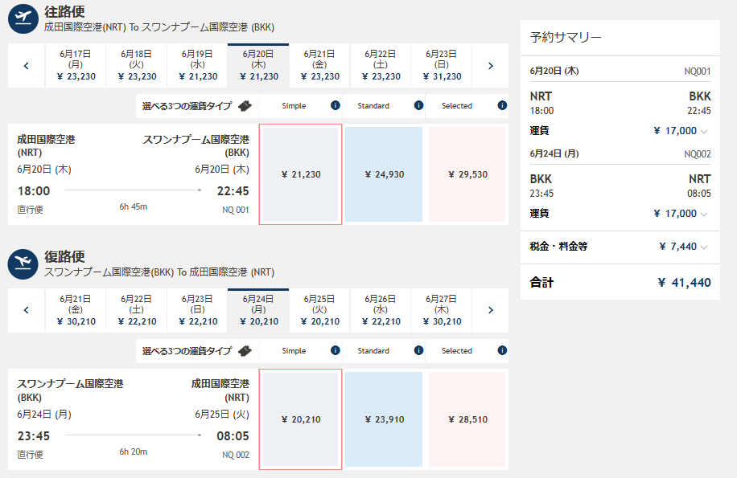Image resolution: width=737 pixels, height=478 pixels.
Task: Click the return 復路便 landing plane icon
Action: (x=23, y=264)
